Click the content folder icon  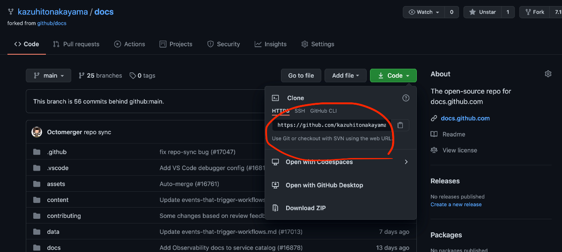click(37, 200)
